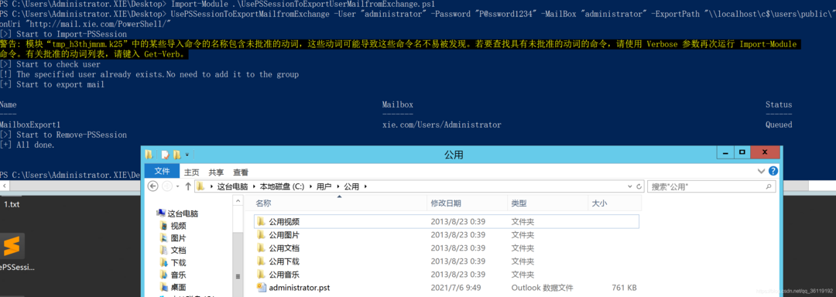836x297 pixels.
Task: Select 音乐 in the navigation pane
Action: coord(179,275)
